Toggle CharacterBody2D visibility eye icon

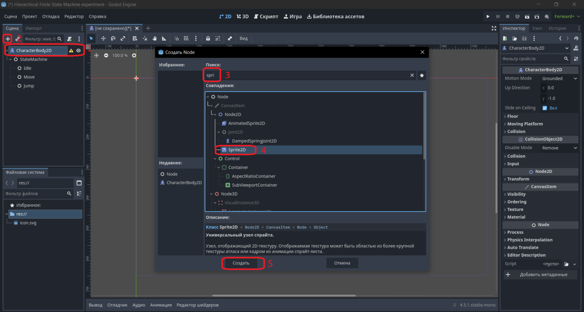[x=78, y=51]
